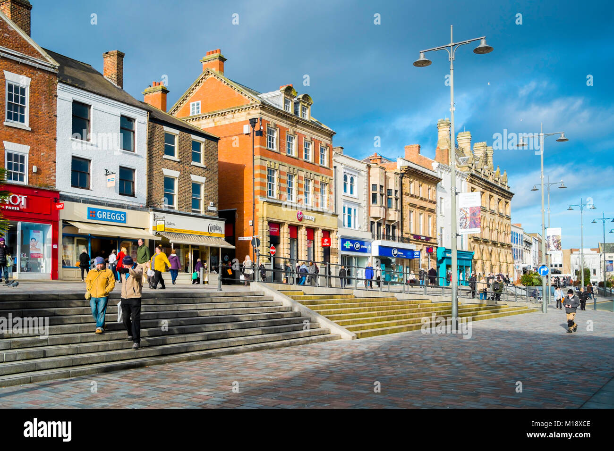Image resolution: width=614 pixels, height=451 pixels.
Task: Click the alamy logo in the footer bar
Action: pyautogui.click(x=48, y=430)
